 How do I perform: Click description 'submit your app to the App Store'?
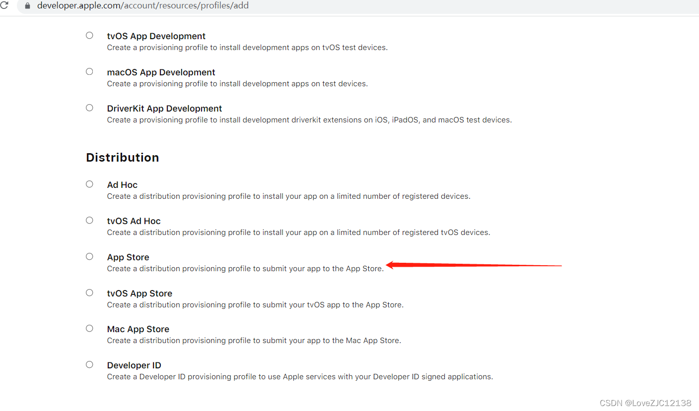tap(245, 269)
